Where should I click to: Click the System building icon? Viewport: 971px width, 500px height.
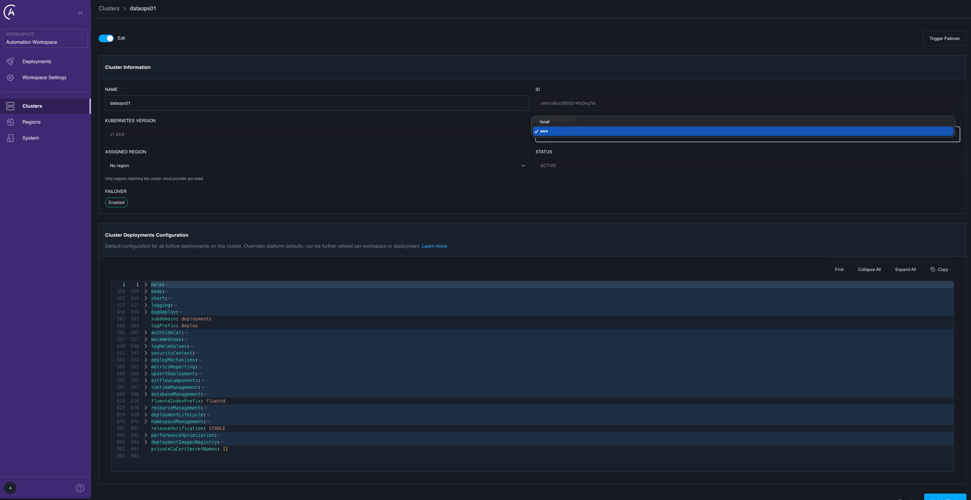[x=10, y=138]
